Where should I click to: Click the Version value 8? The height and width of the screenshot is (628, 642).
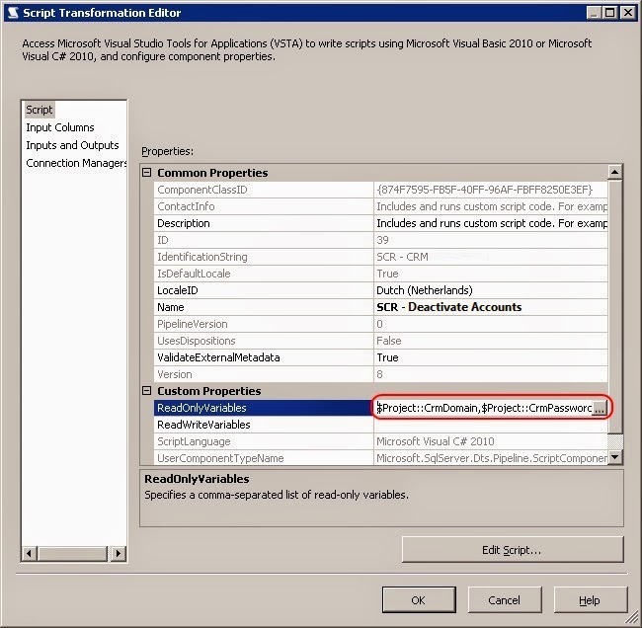(x=379, y=374)
